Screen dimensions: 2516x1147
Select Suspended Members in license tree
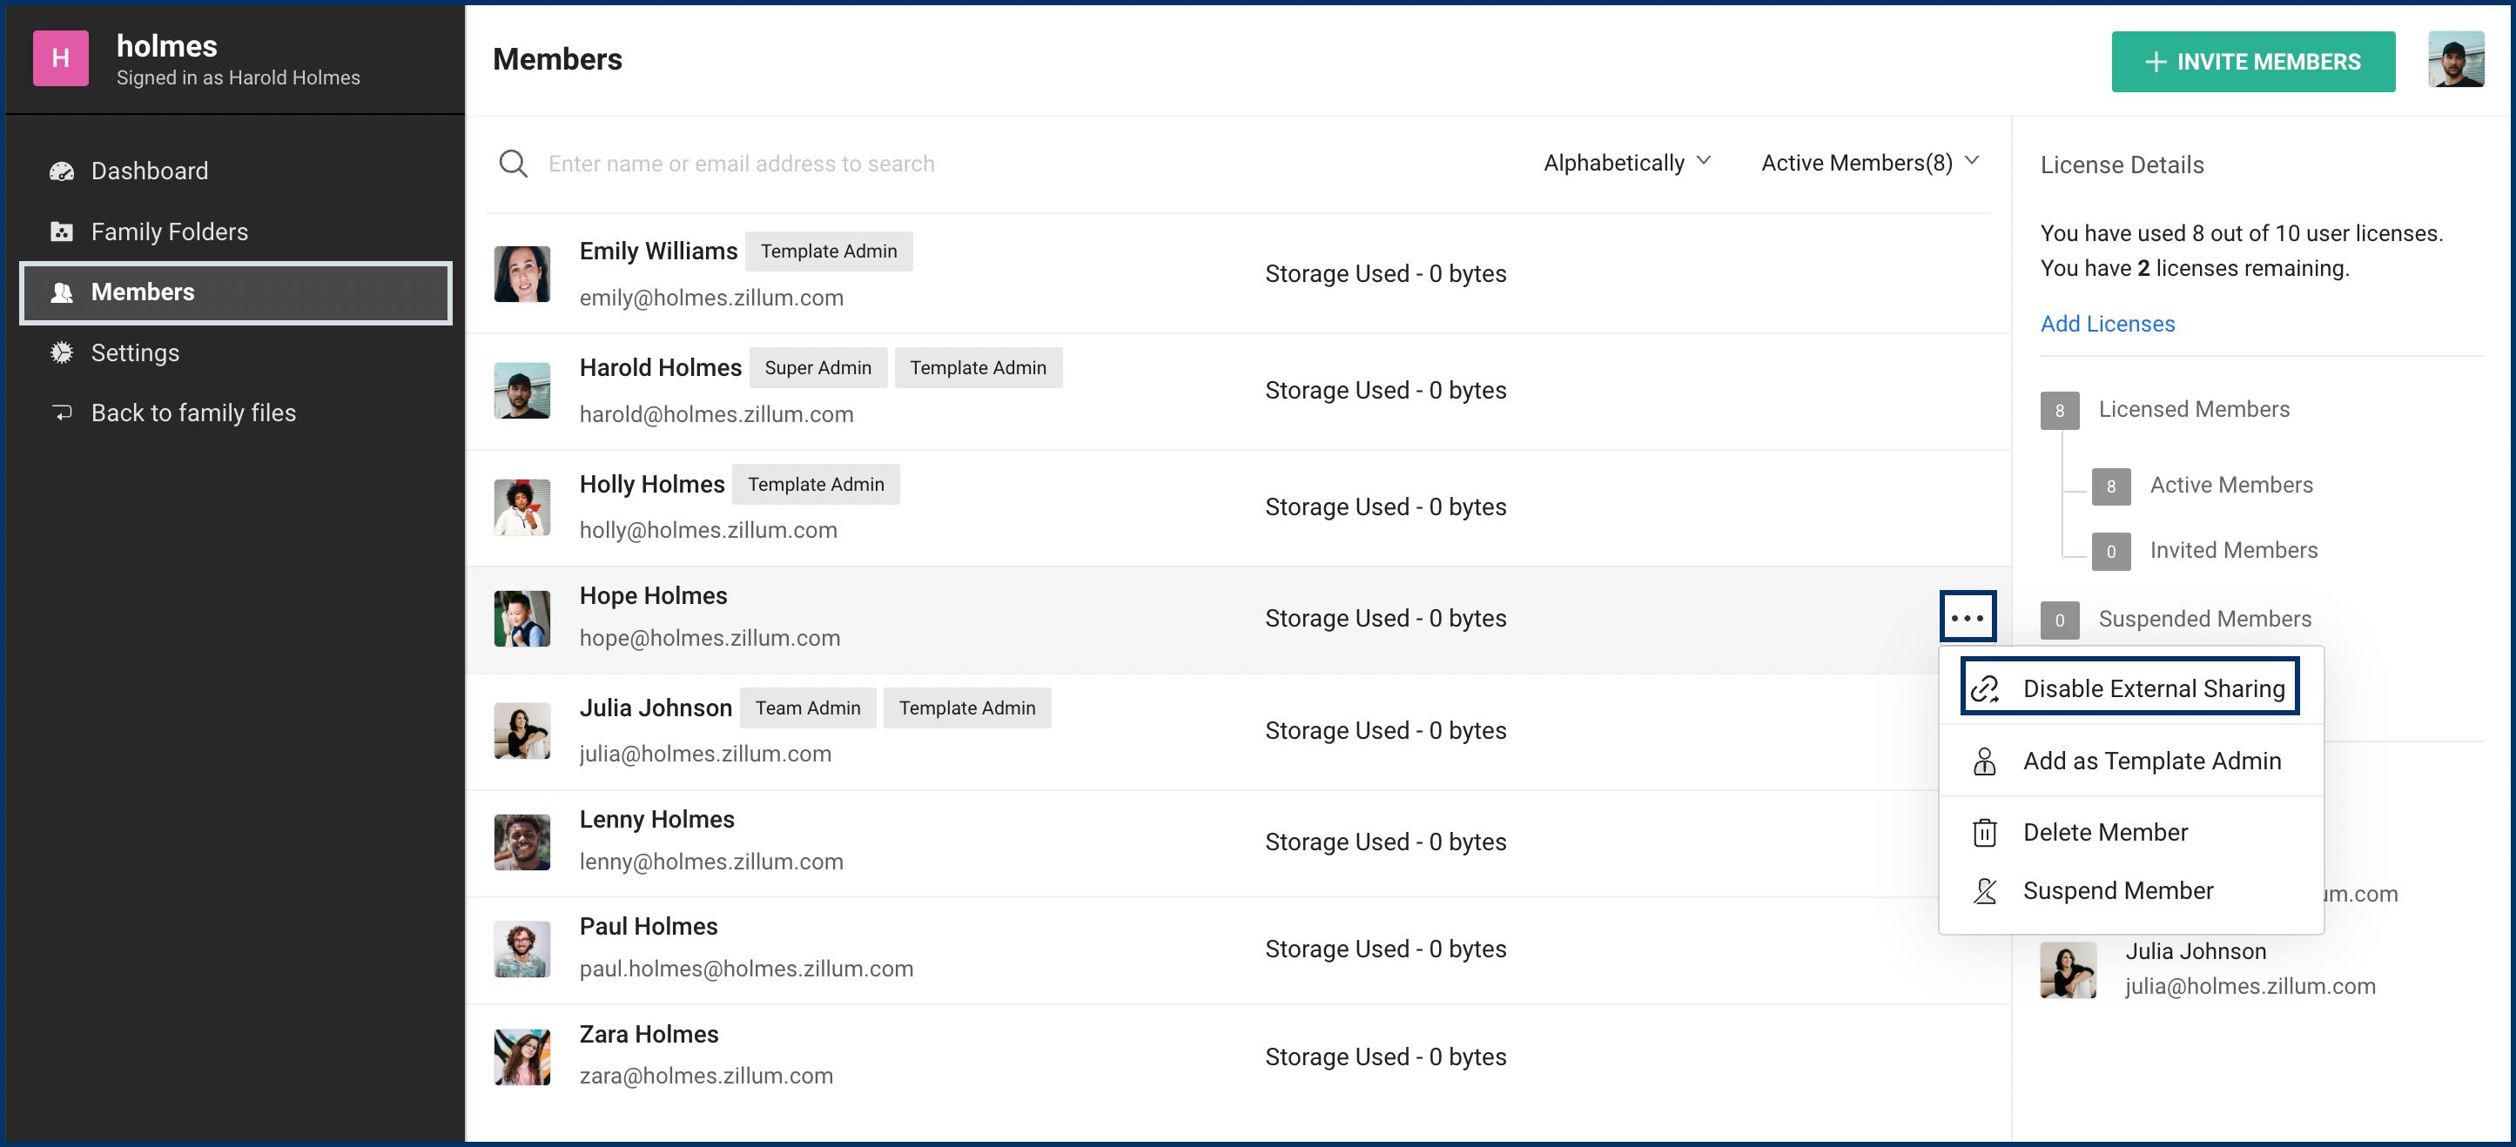pyautogui.click(x=2203, y=619)
